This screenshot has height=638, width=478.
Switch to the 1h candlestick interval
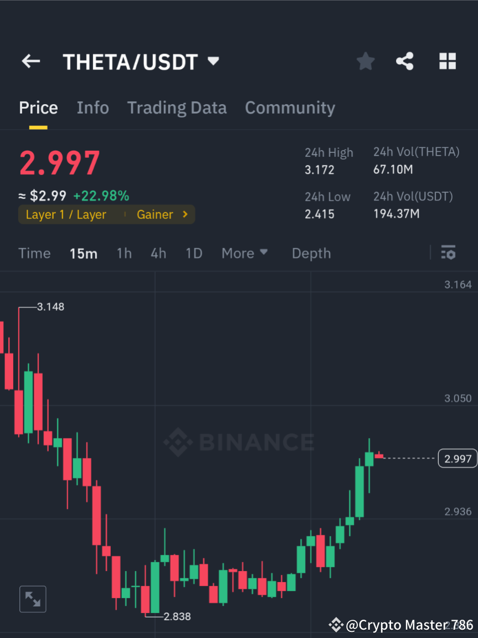(124, 253)
